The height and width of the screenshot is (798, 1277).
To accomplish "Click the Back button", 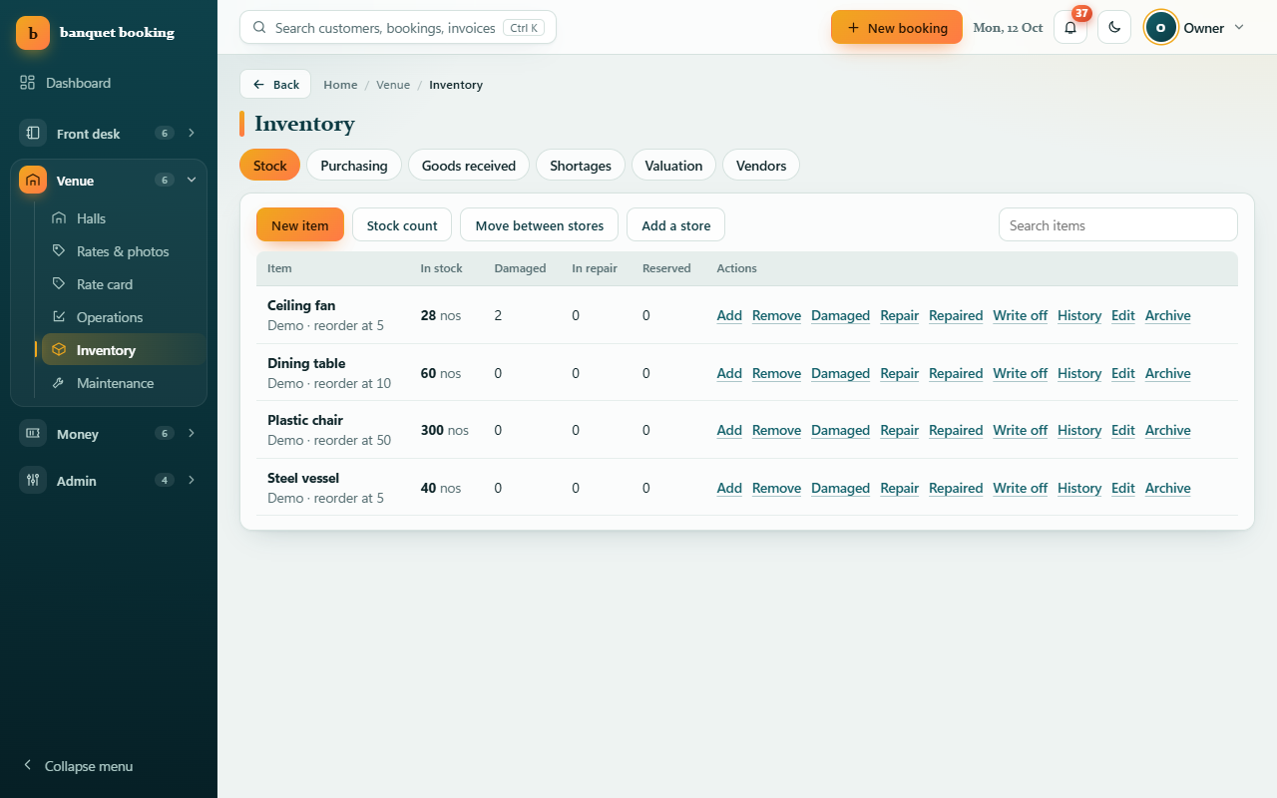I will coord(275,85).
